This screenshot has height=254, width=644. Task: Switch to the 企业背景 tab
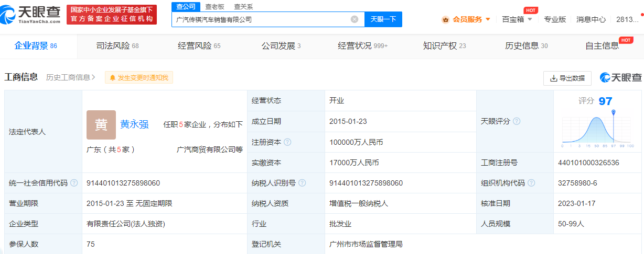pos(36,46)
